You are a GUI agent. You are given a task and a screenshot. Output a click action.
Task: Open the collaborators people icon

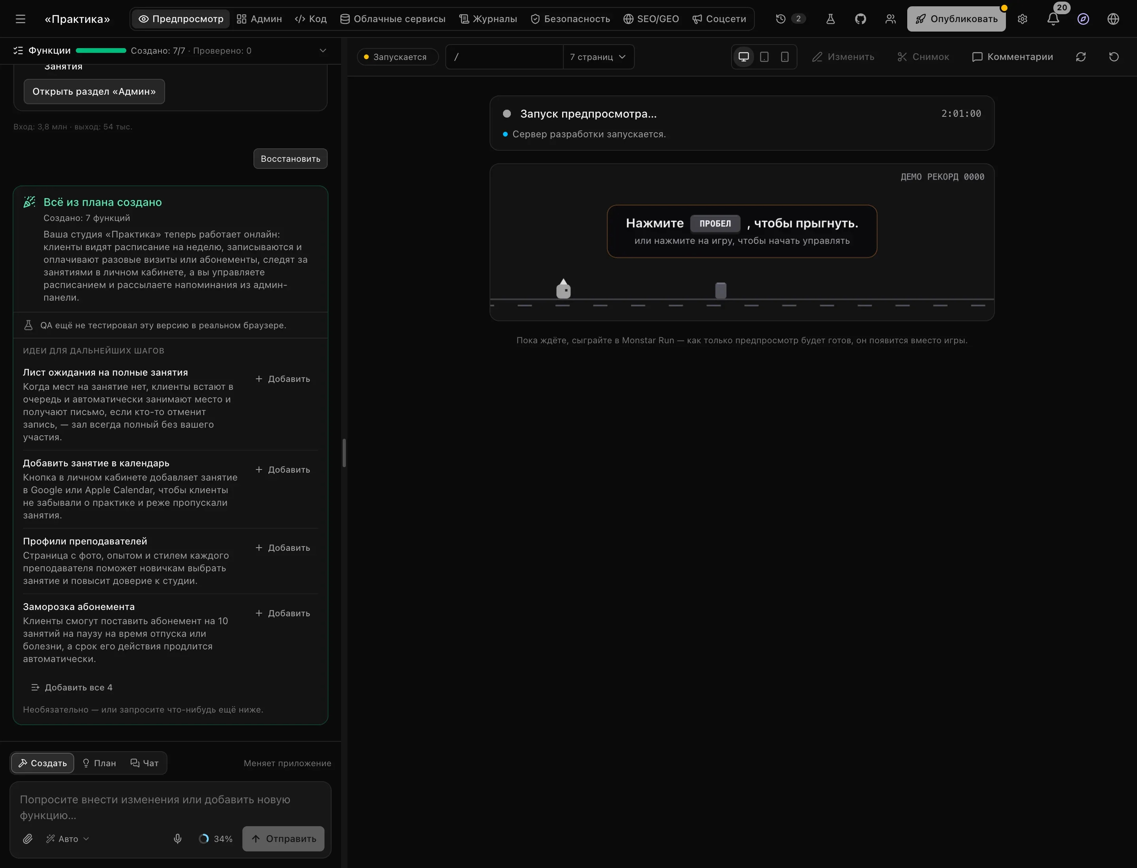click(x=890, y=19)
